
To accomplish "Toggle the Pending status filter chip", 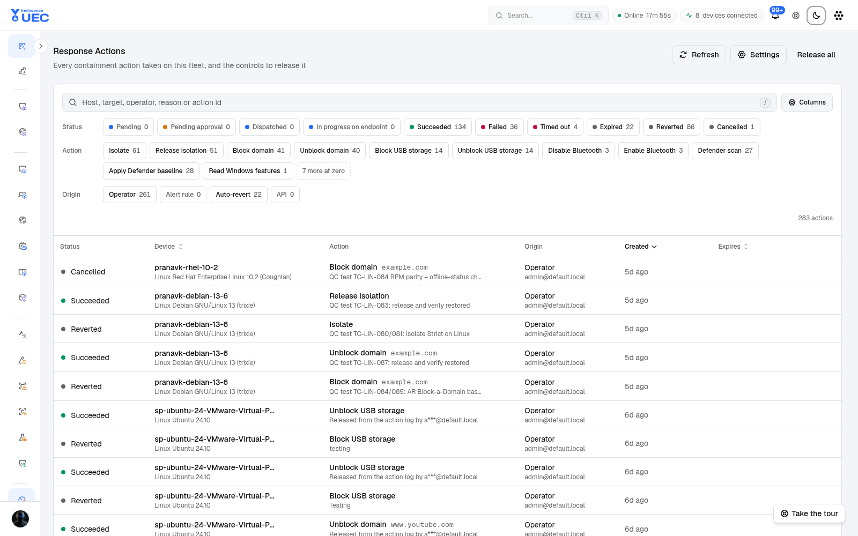I will (x=129, y=127).
